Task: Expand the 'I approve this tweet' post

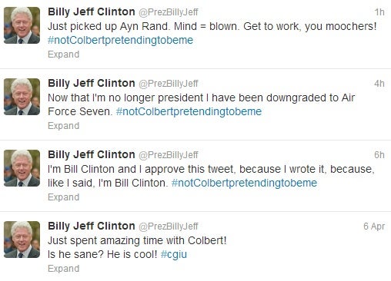Action: coord(63,197)
